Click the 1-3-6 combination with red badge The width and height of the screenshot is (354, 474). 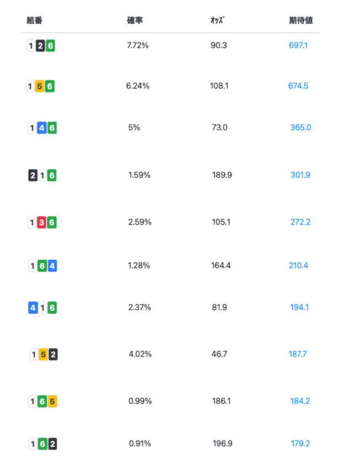coord(43,222)
